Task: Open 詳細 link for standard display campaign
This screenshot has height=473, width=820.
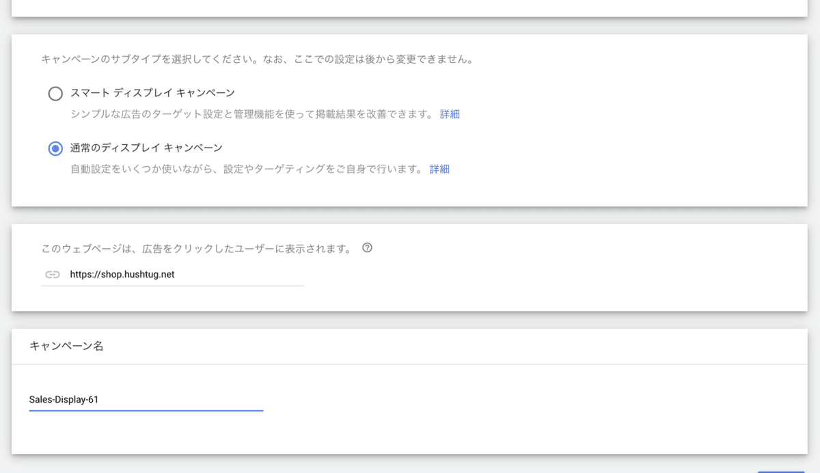Action: [x=439, y=168]
